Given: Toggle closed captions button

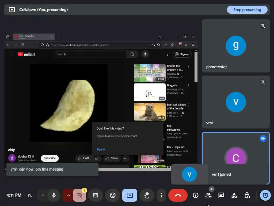Looking at the screenshot, I should 96,195.
